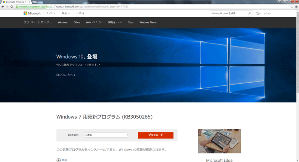Click the Microsoft Edge caption text
This screenshot has width=299, height=162.
(x=219, y=160)
